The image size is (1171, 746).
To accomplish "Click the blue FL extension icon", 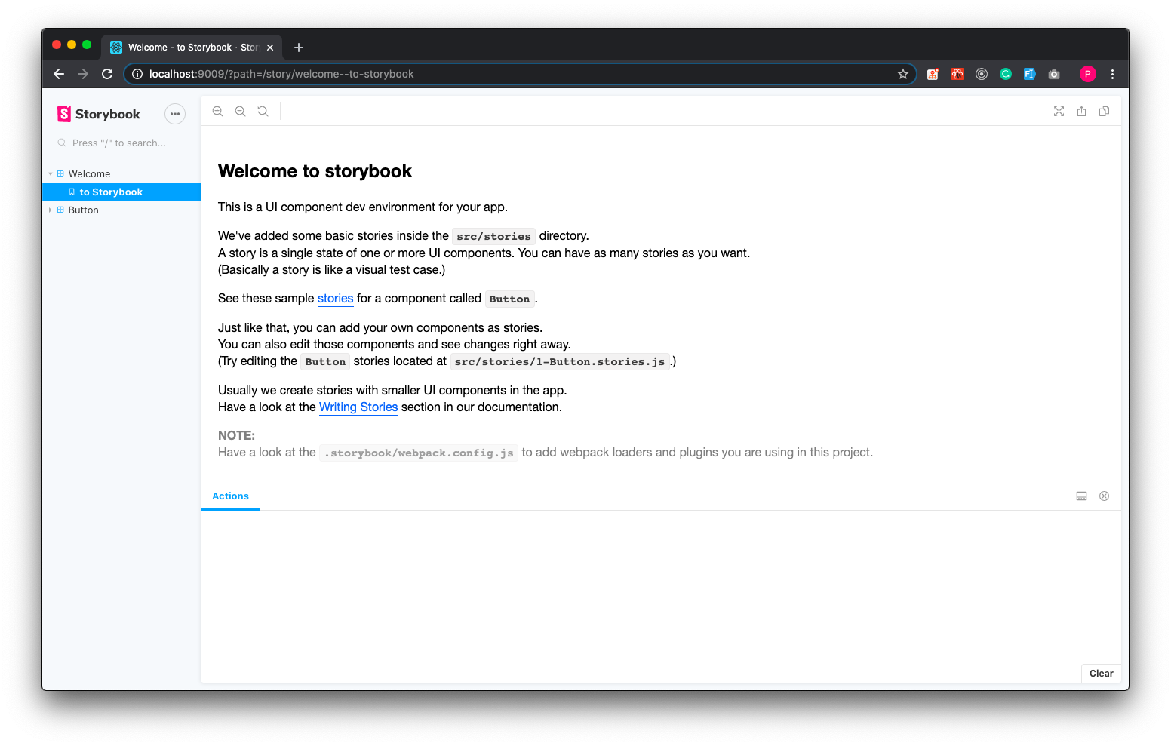I will tap(1029, 74).
